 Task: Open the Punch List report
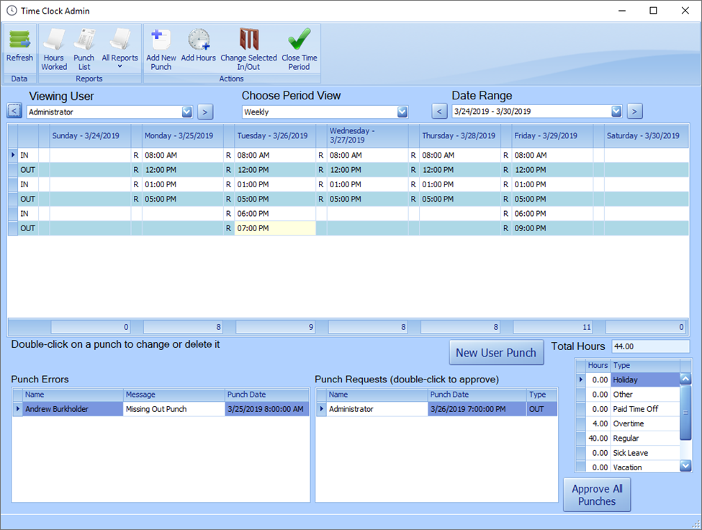click(x=84, y=47)
